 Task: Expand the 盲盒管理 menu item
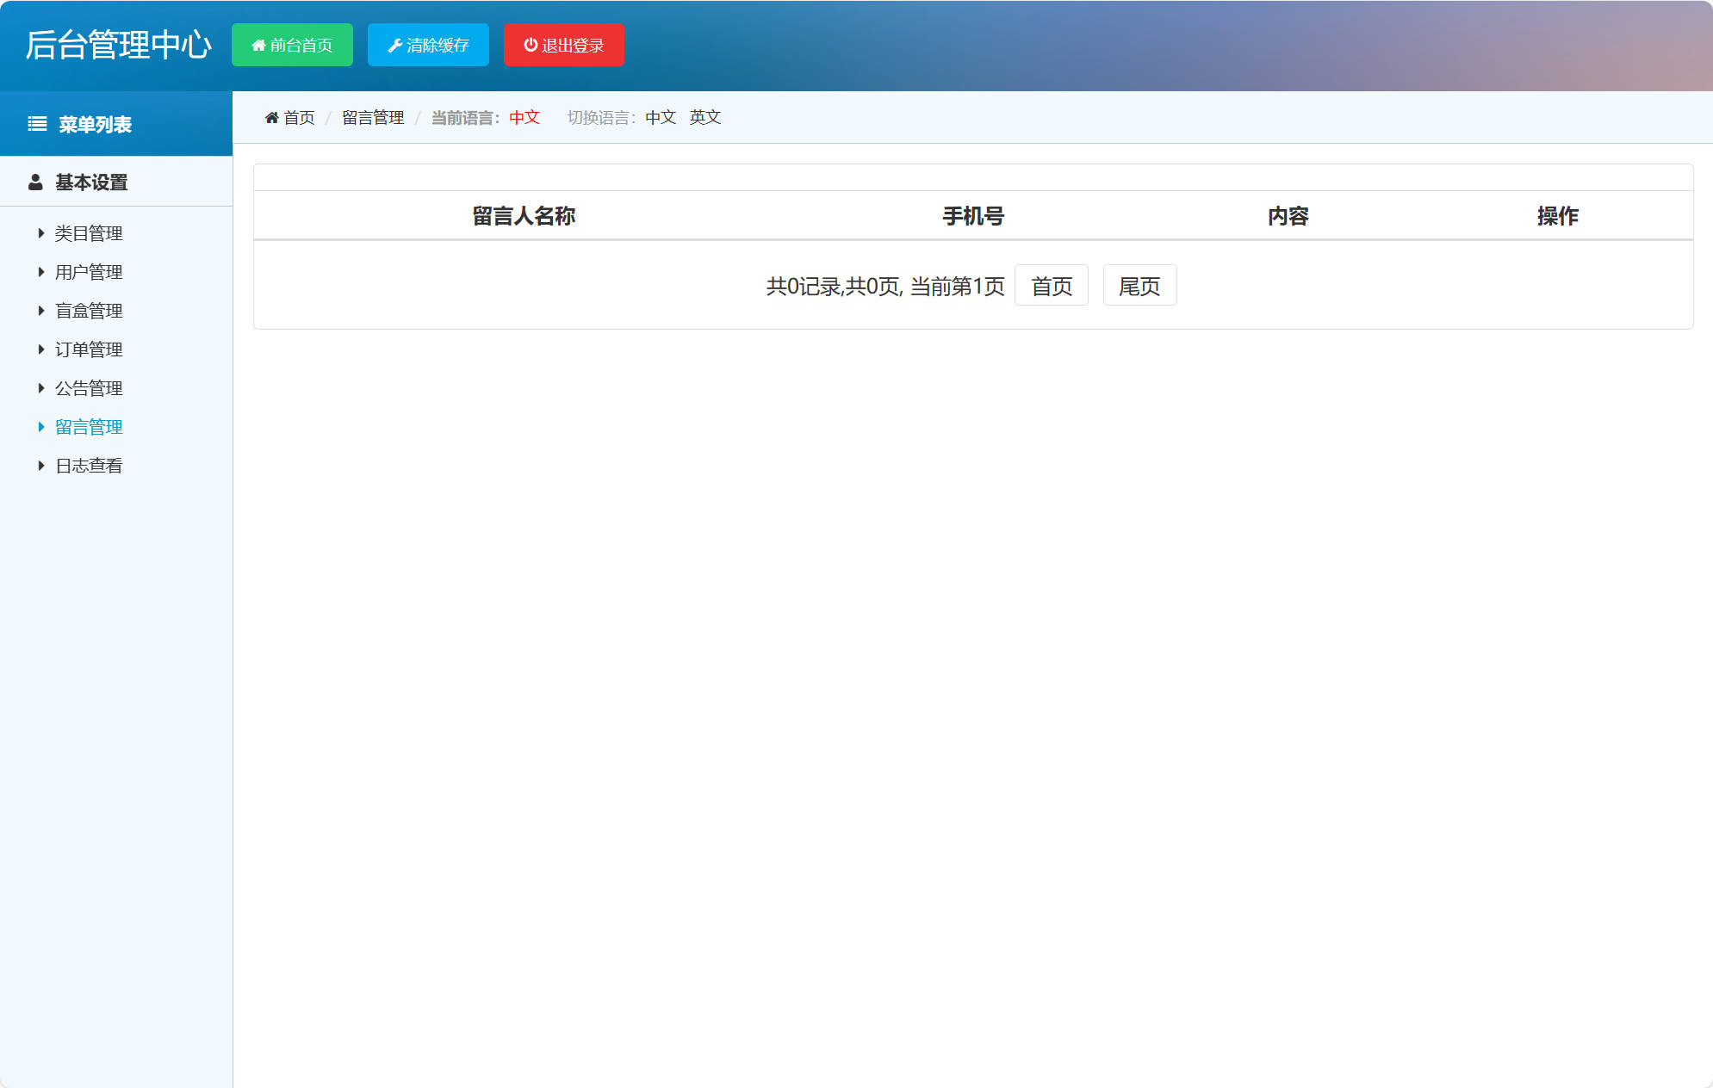point(40,310)
